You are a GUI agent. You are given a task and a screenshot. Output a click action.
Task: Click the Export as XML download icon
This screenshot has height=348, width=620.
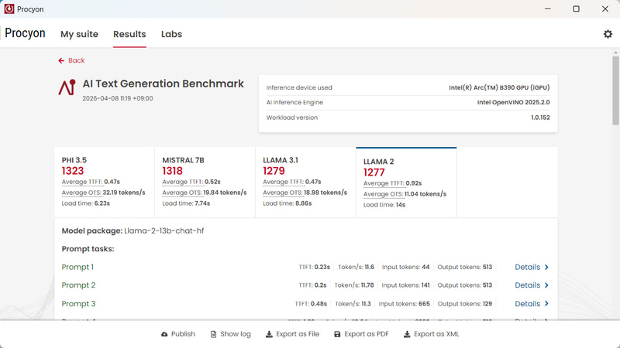pyautogui.click(x=407, y=334)
